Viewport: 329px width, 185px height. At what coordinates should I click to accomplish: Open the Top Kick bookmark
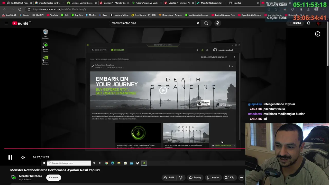point(77,15)
